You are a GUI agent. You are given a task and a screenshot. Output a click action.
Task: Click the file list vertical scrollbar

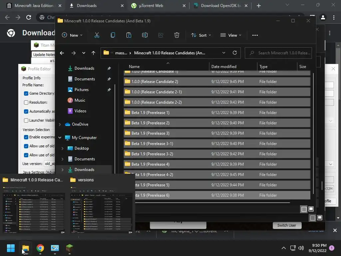313,133
